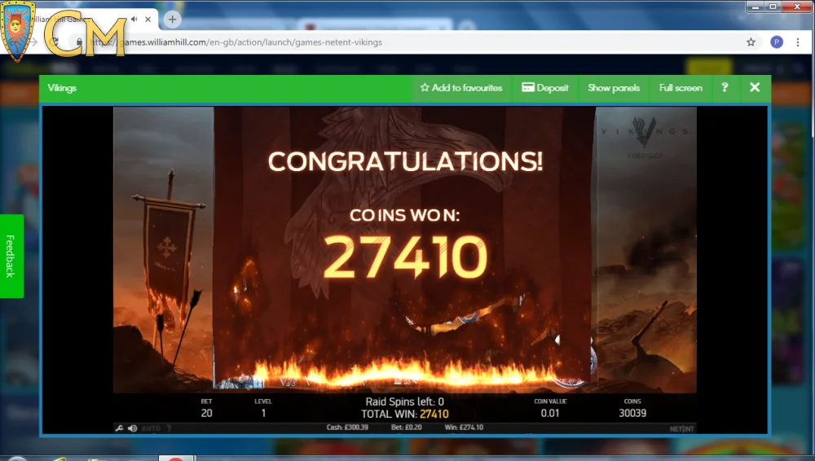The width and height of the screenshot is (815, 461).
Task: Switch game to Full screen
Action: tap(681, 88)
